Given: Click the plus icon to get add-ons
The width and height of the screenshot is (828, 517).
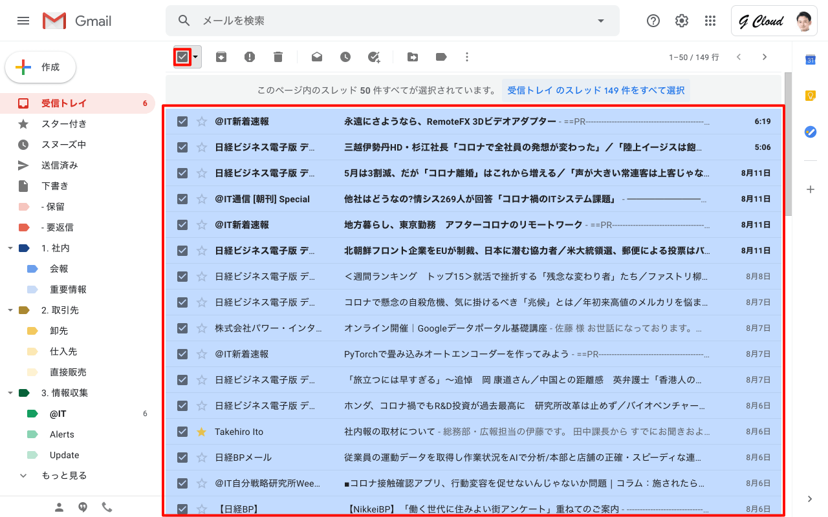Looking at the screenshot, I should 811,189.
